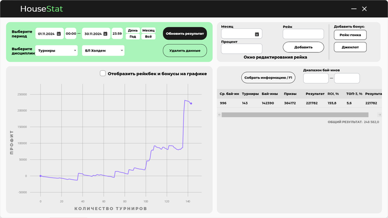Click the Рейк input field
Screen dimensions: 388x218
coord(303,34)
